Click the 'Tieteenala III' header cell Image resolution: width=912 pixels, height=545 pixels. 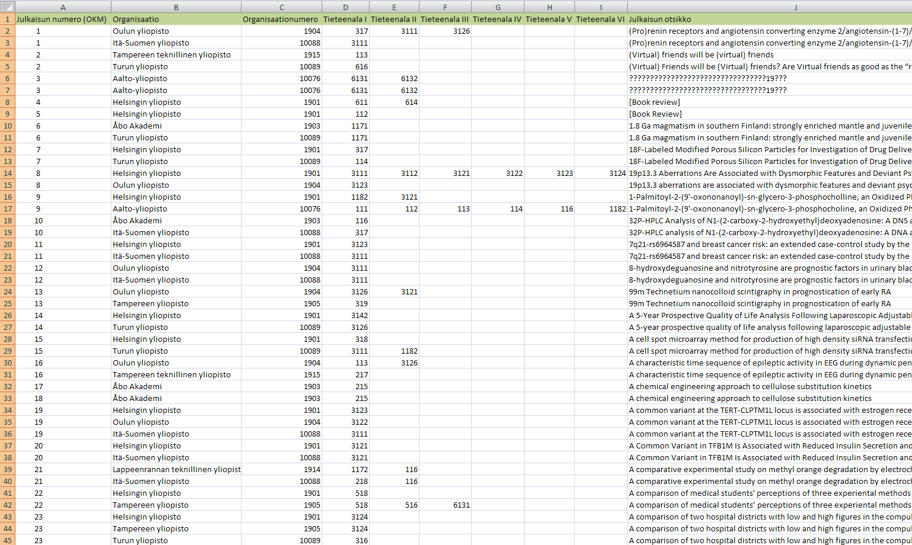click(445, 19)
